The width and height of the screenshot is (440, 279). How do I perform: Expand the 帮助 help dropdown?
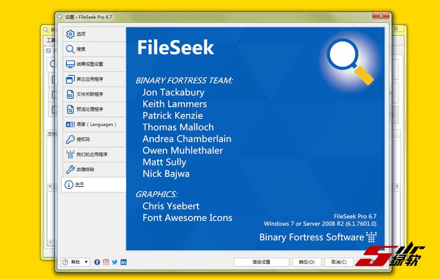pos(75,262)
